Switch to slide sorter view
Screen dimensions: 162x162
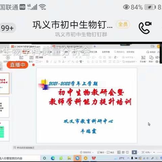[123, 152]
